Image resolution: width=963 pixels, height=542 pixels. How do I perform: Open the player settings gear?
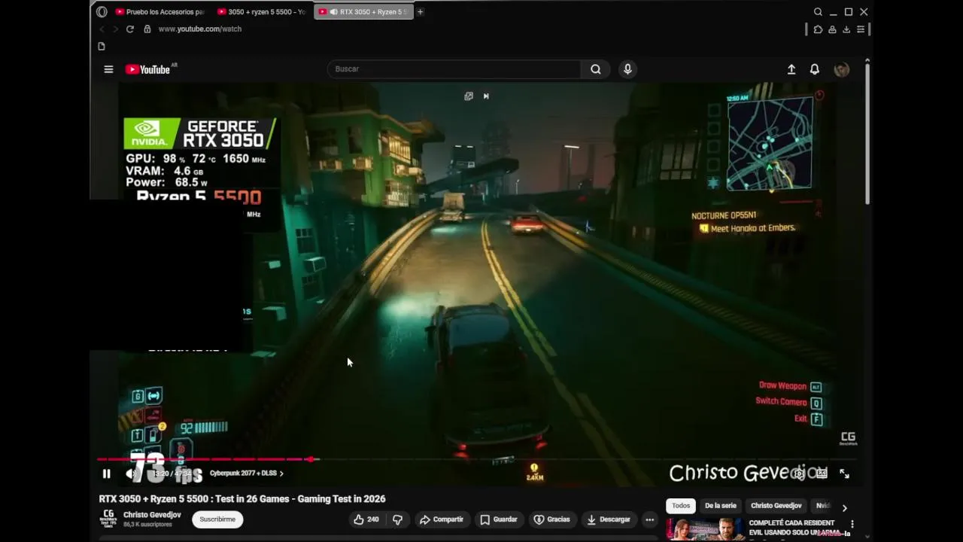click(798, 473)
